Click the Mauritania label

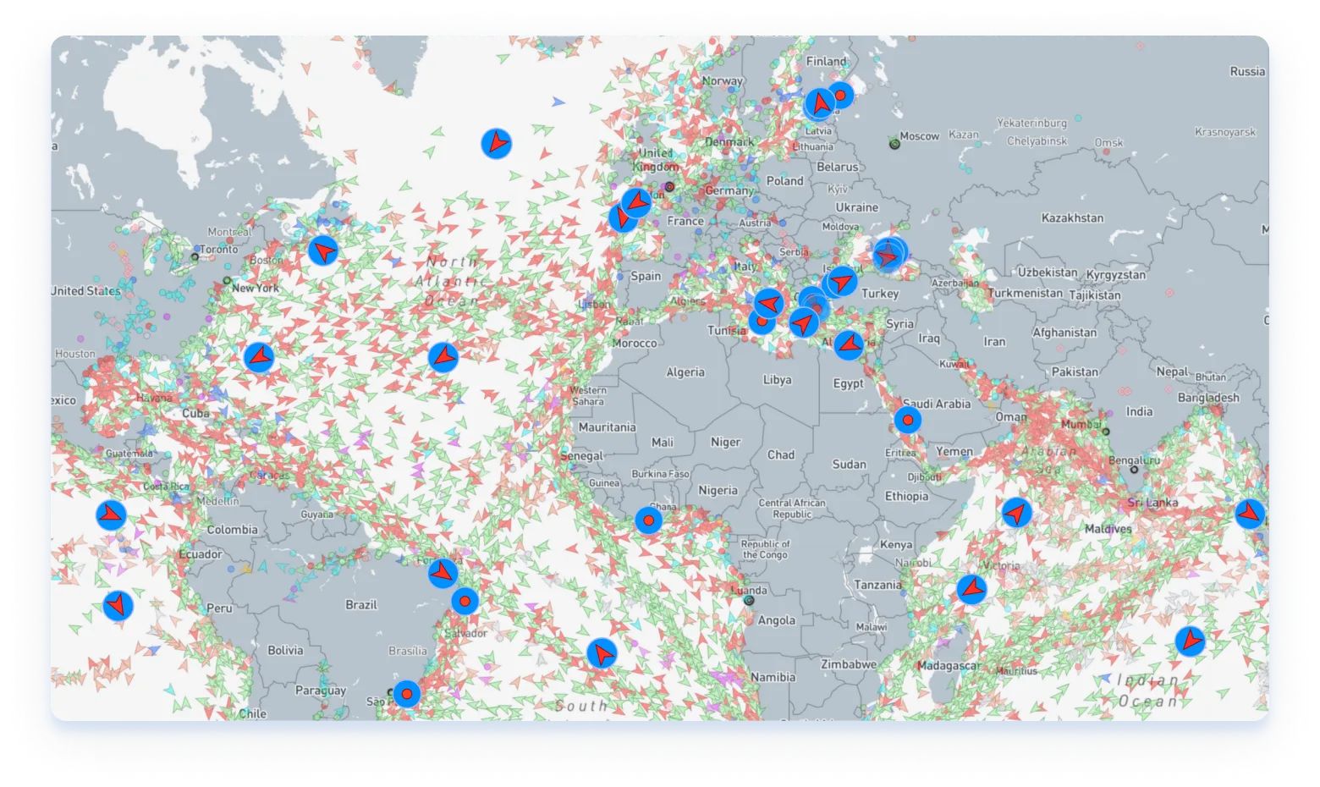(x=607, y=427)
